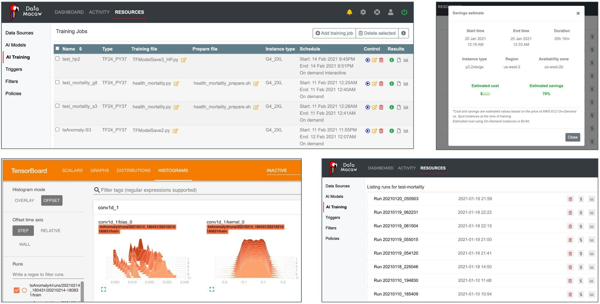Check the test_hp2 job checkbox
Viewport: 600px width, 304px height.
57,59
